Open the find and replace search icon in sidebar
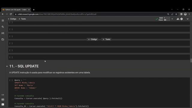The image size is (192, 108). tap(3, 27)
